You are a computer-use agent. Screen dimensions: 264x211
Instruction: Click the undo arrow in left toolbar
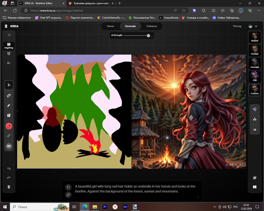click(9, 168)
